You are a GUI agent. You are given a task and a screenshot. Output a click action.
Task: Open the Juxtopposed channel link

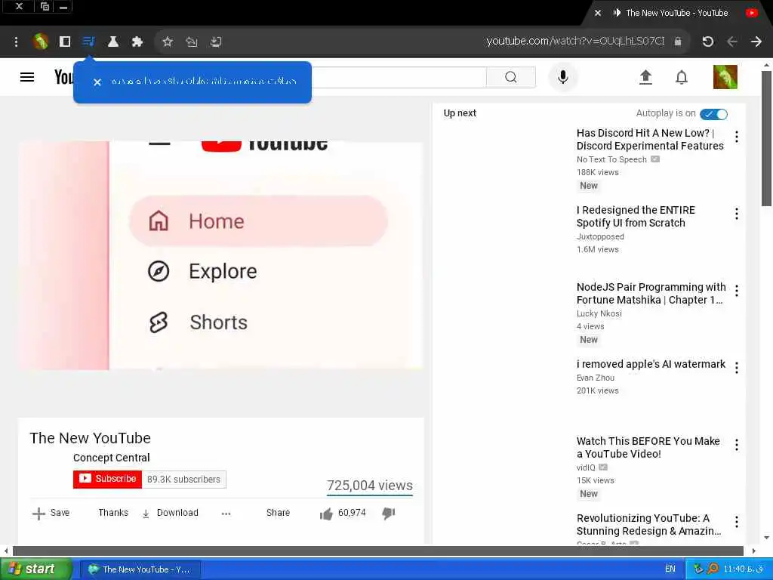click(x=600, y=236)
